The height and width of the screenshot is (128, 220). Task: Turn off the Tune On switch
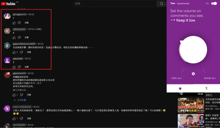(x=214, y=4)
